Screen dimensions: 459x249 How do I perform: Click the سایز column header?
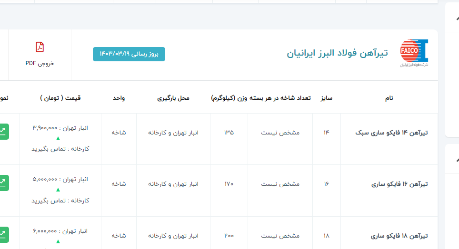[x=326, y=98]
